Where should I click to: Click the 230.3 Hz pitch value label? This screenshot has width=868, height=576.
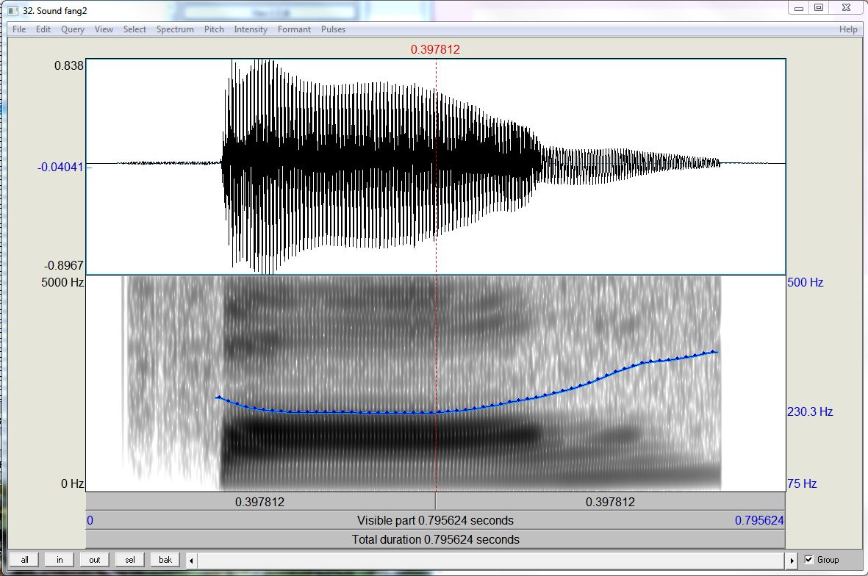tap(811, 412)
